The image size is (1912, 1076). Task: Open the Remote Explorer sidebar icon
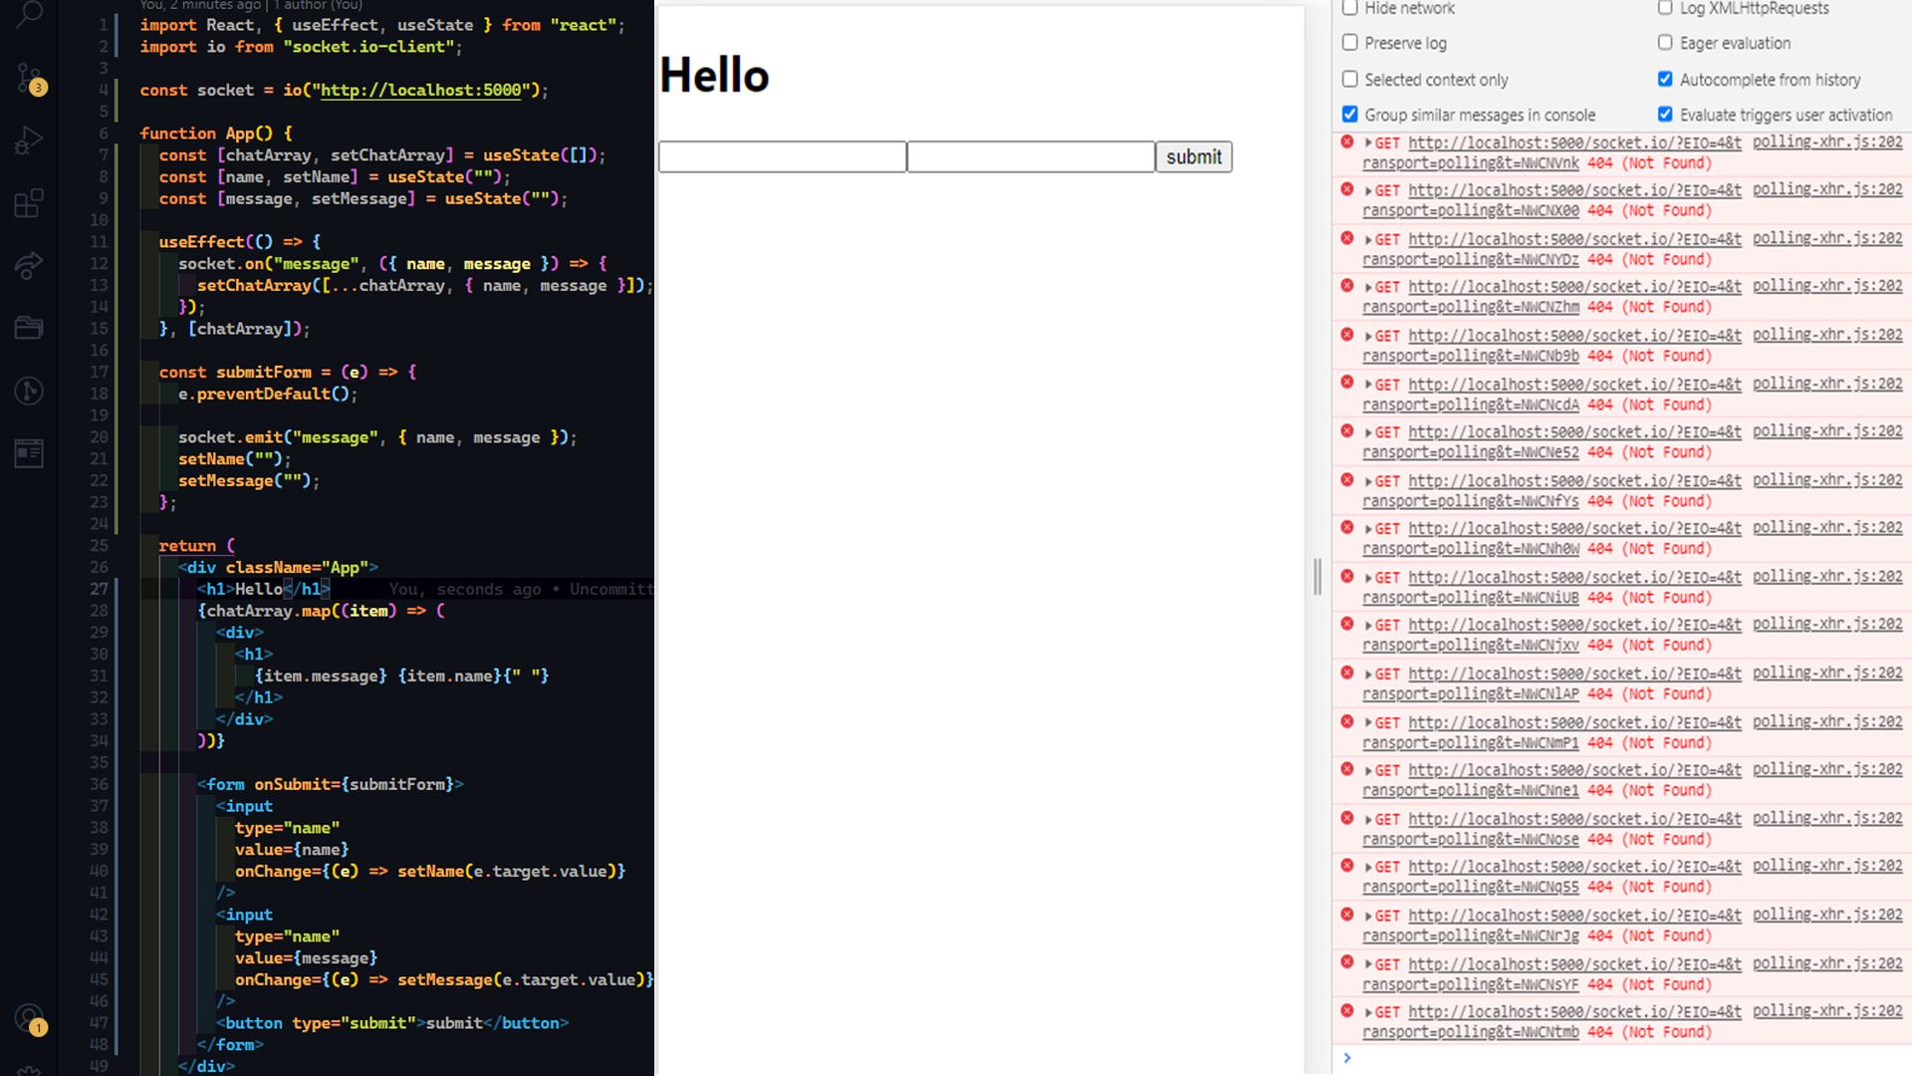pos(29,265)
